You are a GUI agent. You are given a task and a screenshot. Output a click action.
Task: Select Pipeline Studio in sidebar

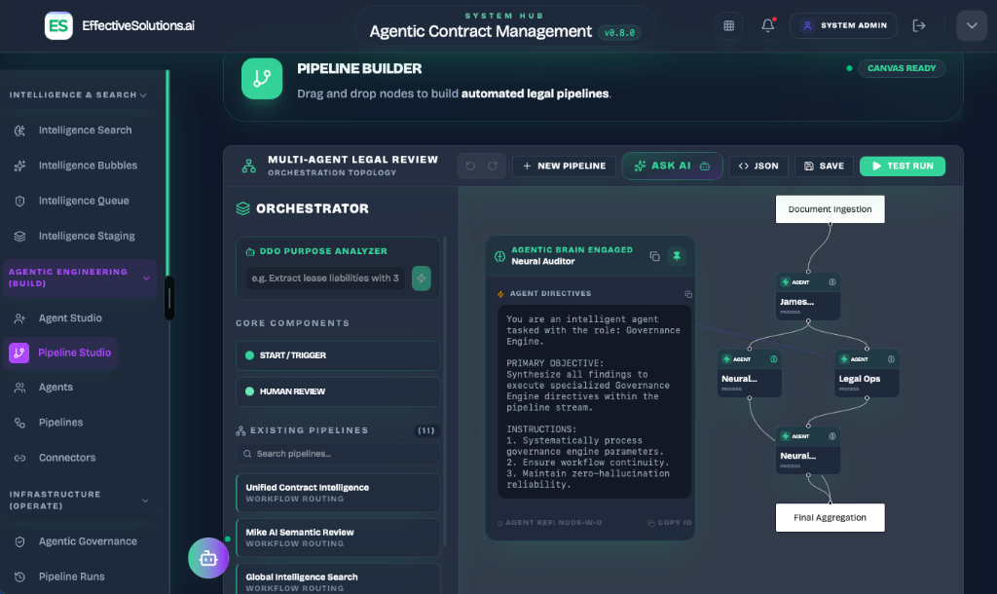[61, 353]
